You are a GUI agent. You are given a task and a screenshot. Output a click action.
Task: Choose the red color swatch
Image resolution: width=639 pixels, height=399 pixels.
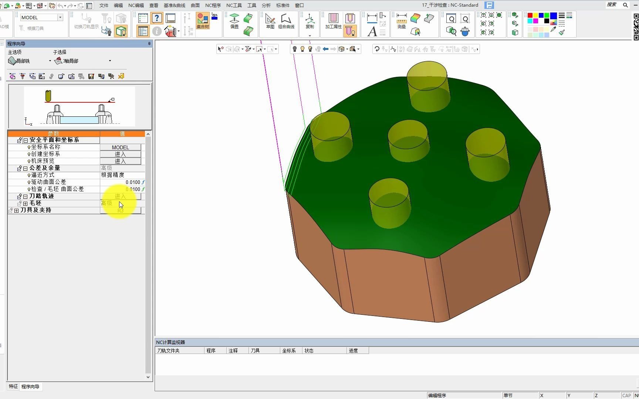(530, 15)
